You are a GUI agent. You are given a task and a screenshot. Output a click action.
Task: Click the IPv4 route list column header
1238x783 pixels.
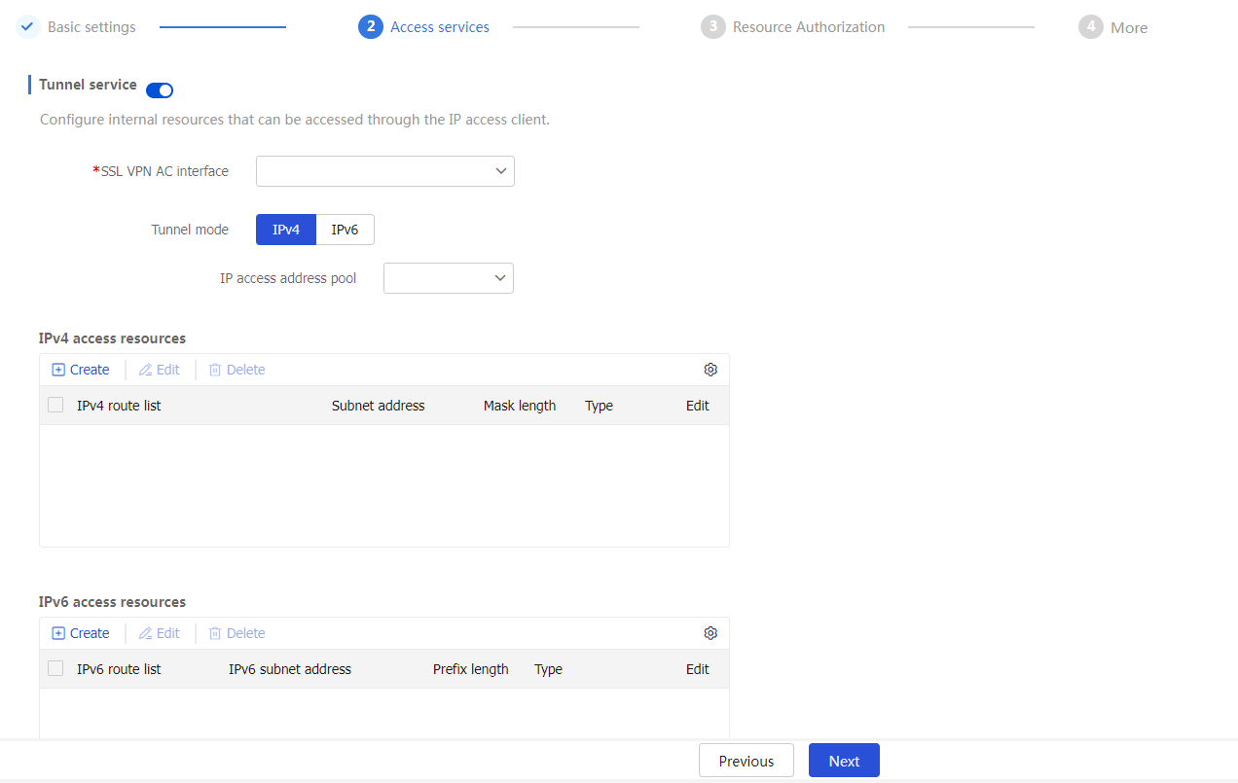pyautogui.click(x=119, y=406)
